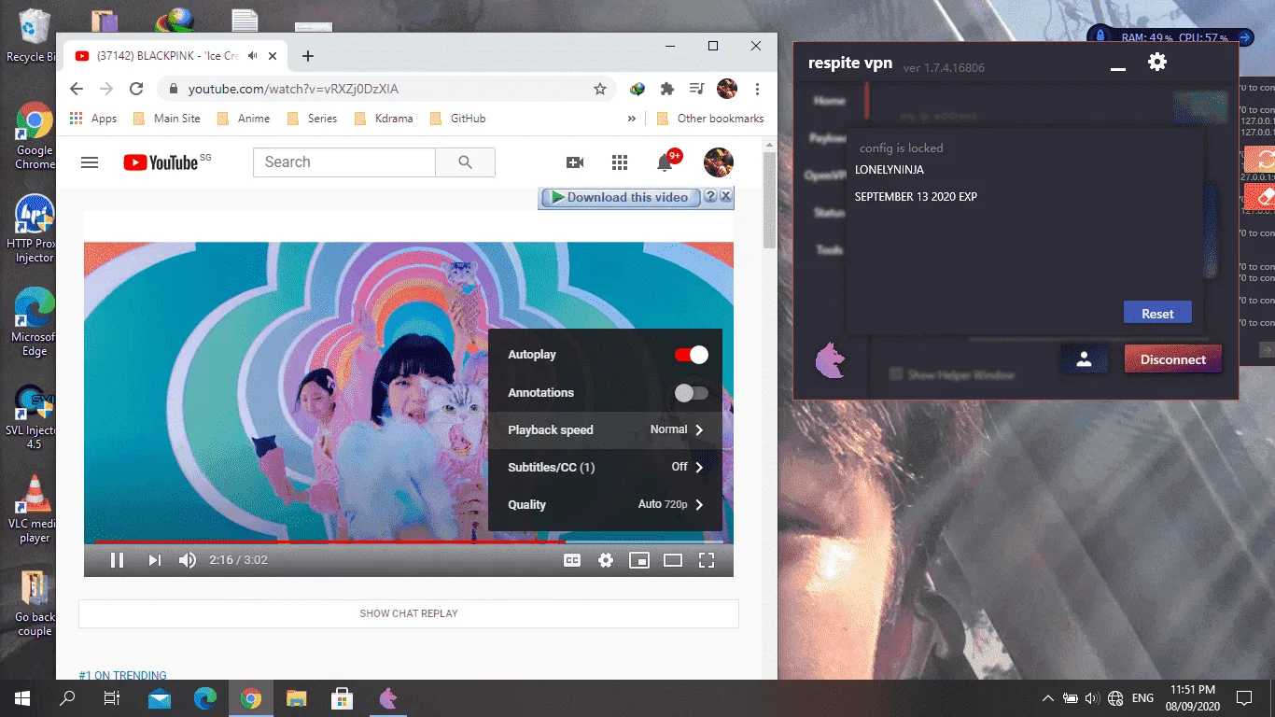Viewport: 1275px width, 717px height.
Task: Switch to theater mode
Action: pyautogui.click(x=673, y=560)
